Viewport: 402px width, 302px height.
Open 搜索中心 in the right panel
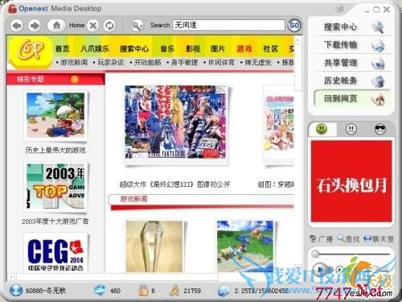pos(340,27)
